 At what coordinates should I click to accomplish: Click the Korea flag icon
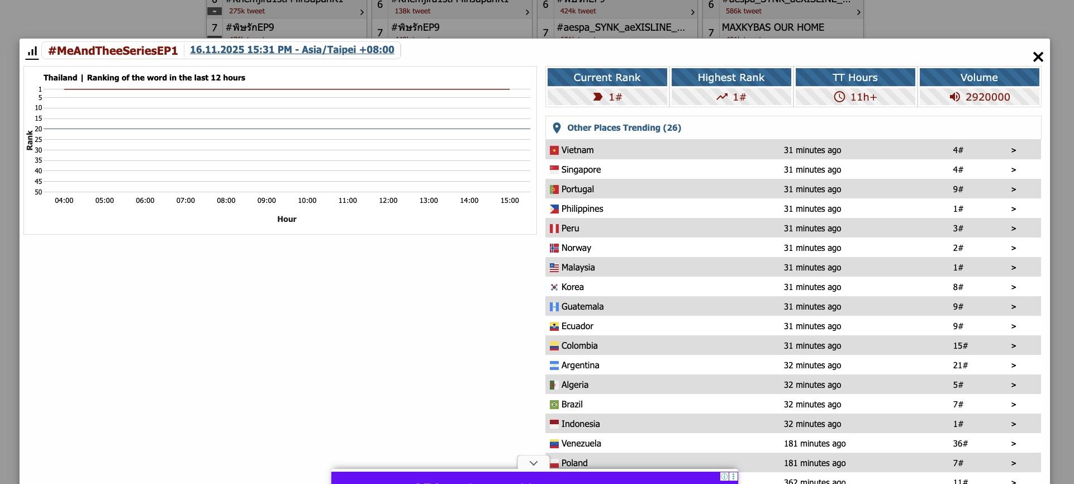pos(554,287)
